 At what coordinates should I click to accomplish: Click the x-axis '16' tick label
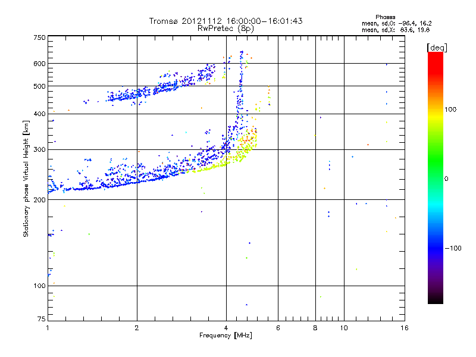click(405, 328)
